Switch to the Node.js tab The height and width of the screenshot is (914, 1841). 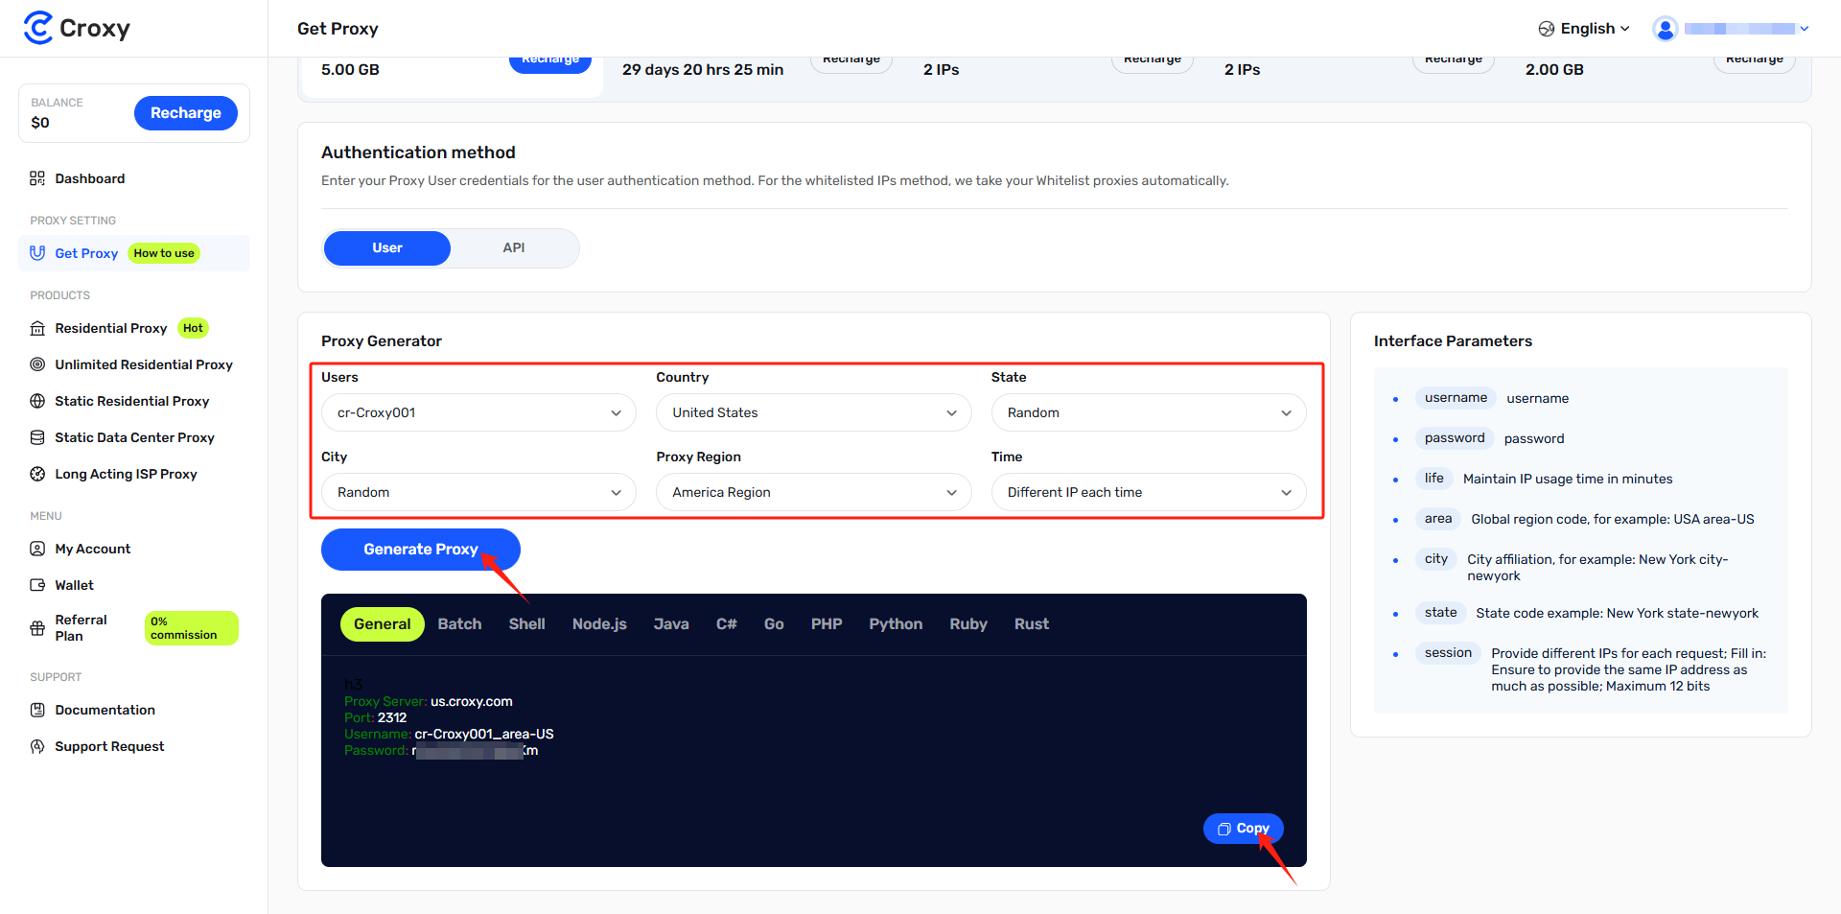point(599,624)
